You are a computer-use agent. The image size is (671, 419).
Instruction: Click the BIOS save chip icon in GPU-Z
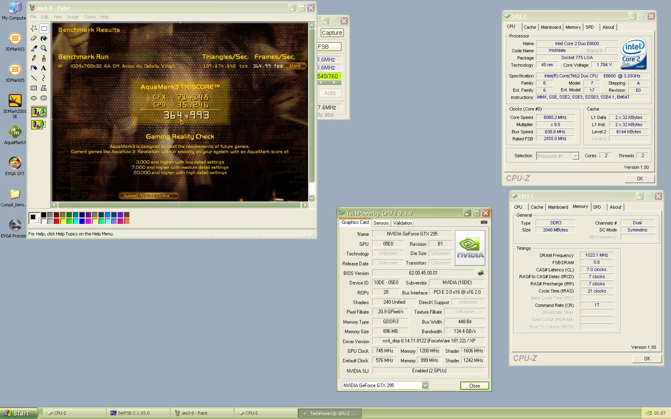click(481, 273)
